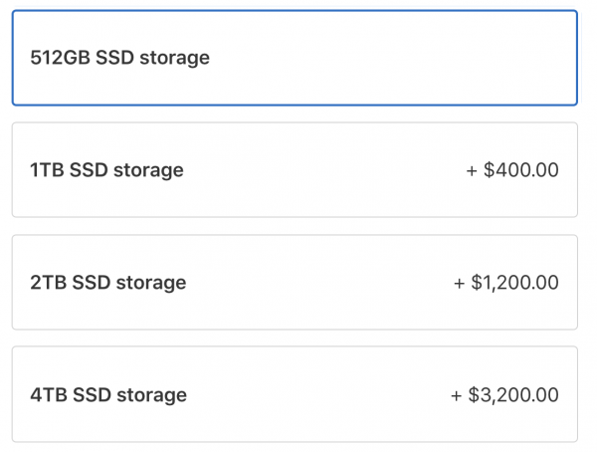Image resolution: width=597 pixels, height=452 pixels.
Task: Click the + $400.00 price
Action: [x=511, y=170]
